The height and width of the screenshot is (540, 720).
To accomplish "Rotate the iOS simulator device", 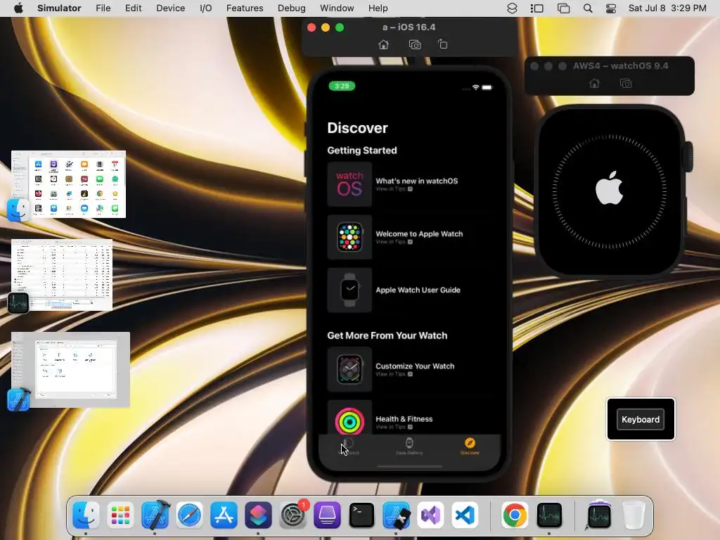I will tap(443, 44).
